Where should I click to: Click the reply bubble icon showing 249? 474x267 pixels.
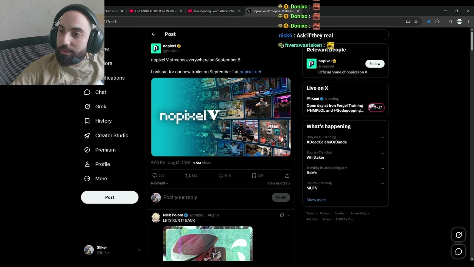155,175
